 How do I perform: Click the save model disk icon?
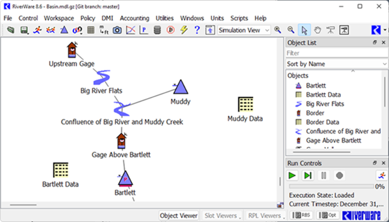[x=24, y=30]
